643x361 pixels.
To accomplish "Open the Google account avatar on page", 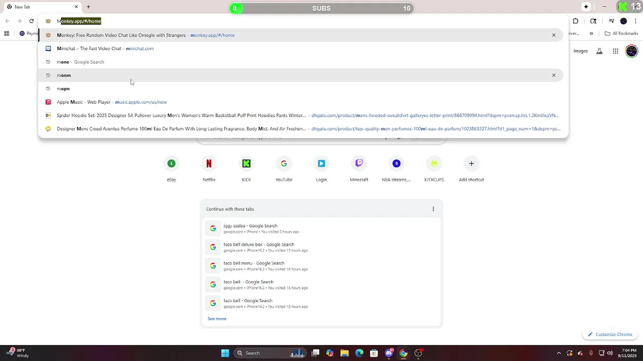I will pos(631,51).
